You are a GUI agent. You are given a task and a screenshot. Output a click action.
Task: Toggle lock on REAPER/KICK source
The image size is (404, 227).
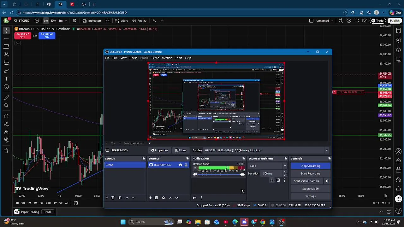pos(186,165)
